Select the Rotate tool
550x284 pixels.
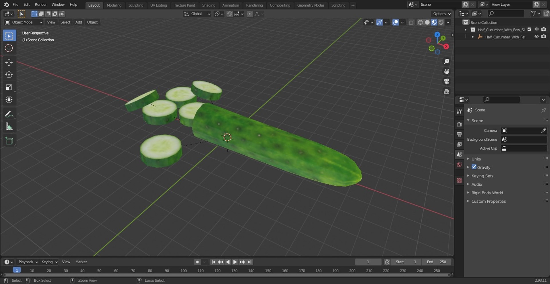[9, 75]
